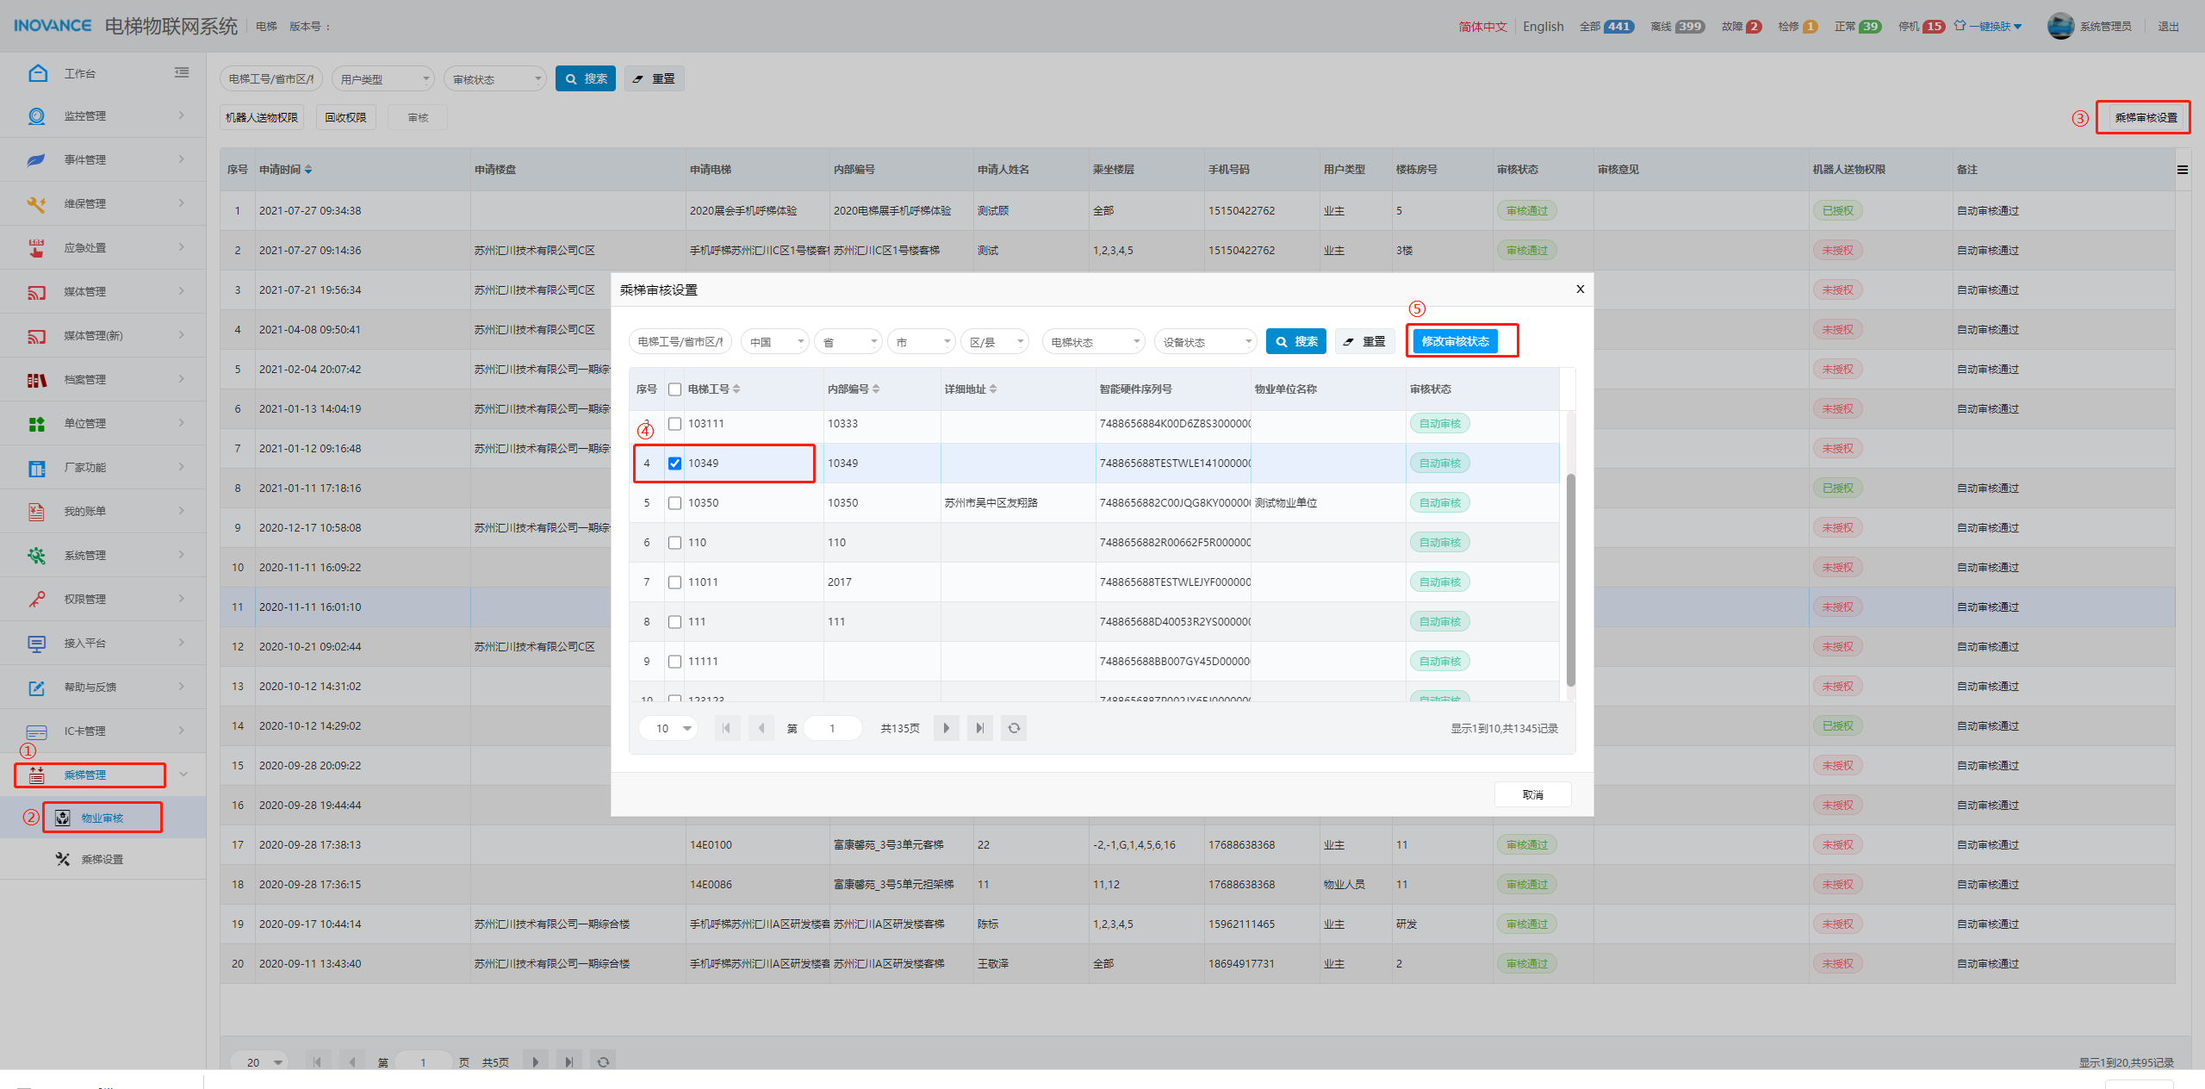
Task: Toggle the select-all checkbox in dialog header
Action: tap(674, 389)
